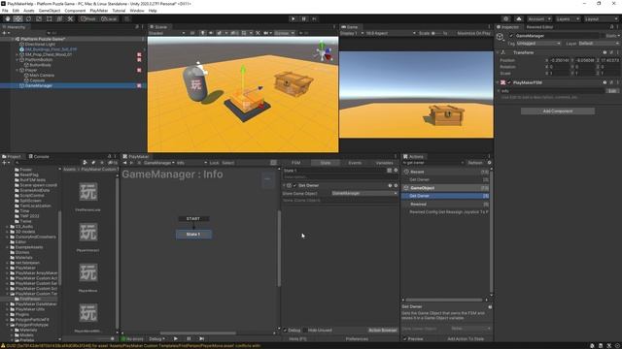Switch to the Variables tab in PlayMaker
The width and height of the screenshot is (622, 349).
[384, 163]
